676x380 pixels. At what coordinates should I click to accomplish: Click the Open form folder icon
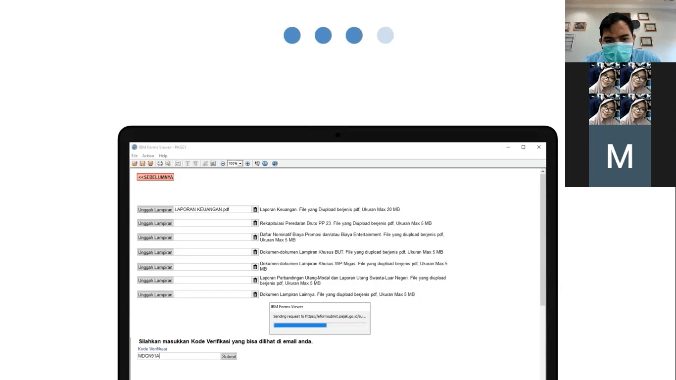point(135,164)
